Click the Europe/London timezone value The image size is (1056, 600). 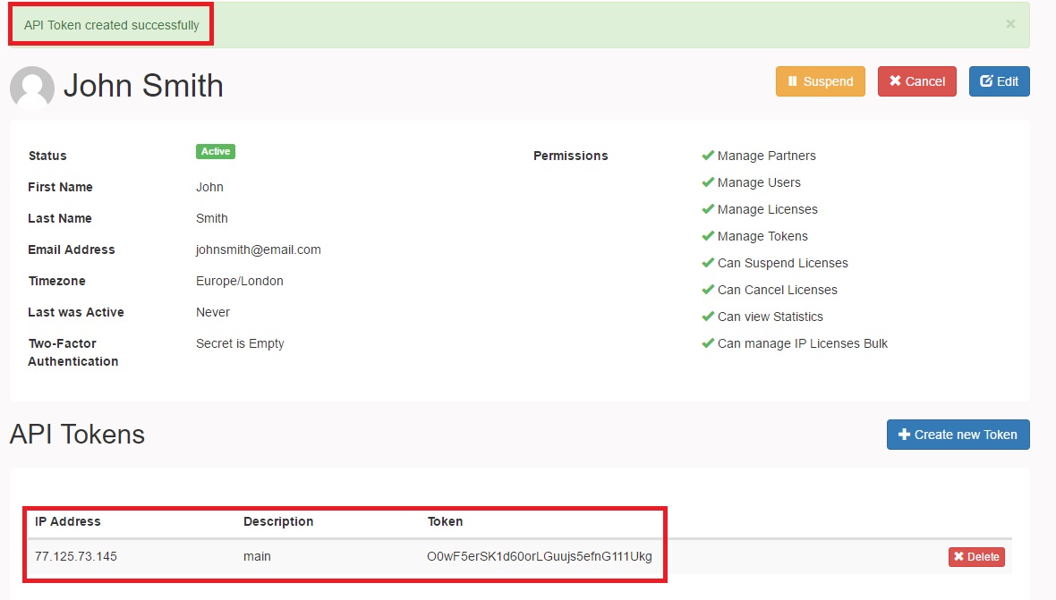240,281
